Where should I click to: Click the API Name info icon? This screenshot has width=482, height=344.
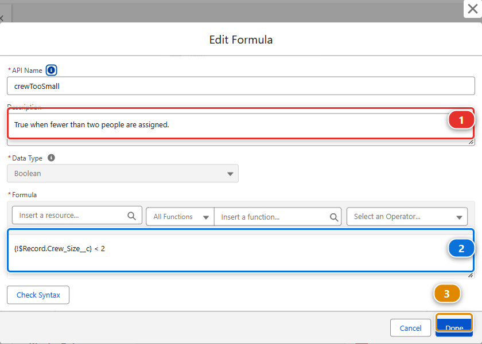[x=51, y=71]
